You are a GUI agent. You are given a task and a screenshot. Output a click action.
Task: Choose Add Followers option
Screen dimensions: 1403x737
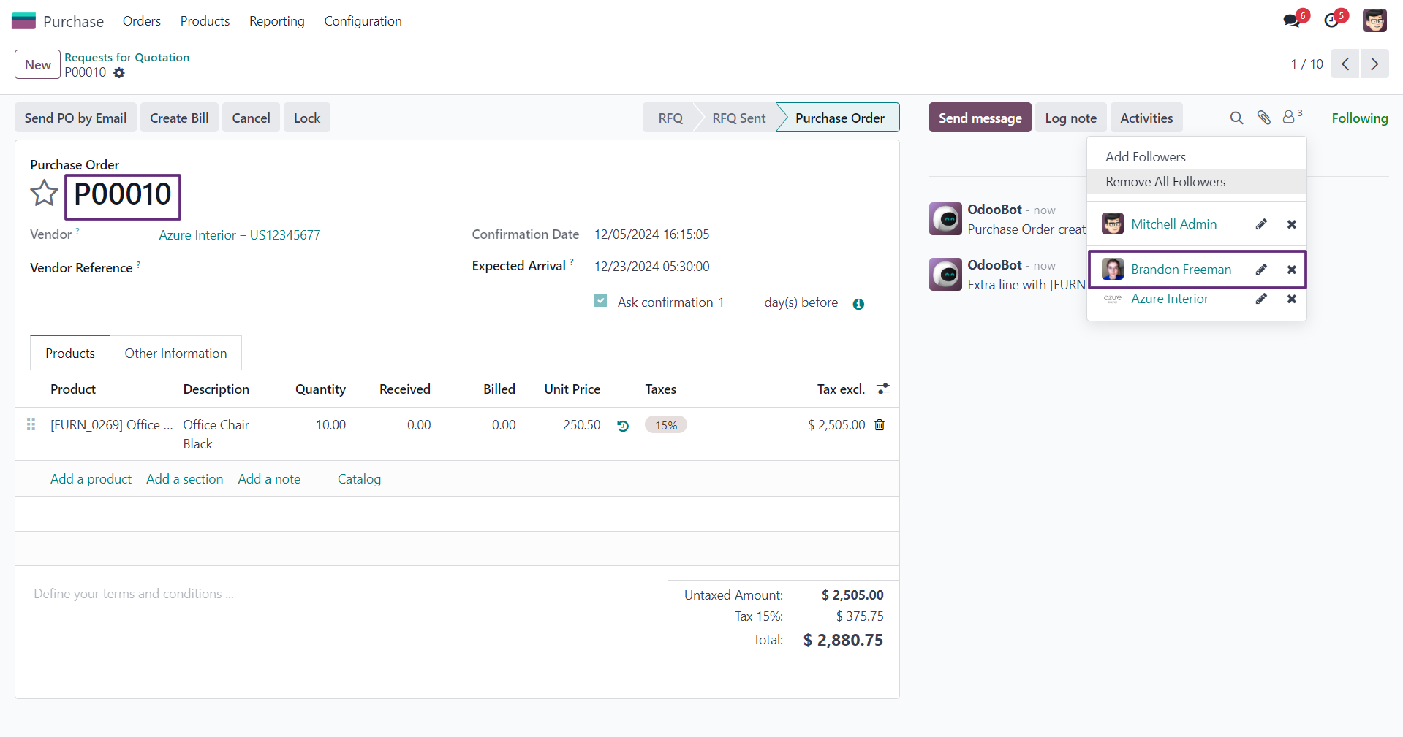(x=1196, y=157)
